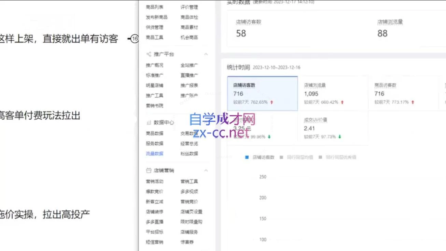
Task: Collapse the 推广平台 section with its chevron
Action: coord(206,54)
